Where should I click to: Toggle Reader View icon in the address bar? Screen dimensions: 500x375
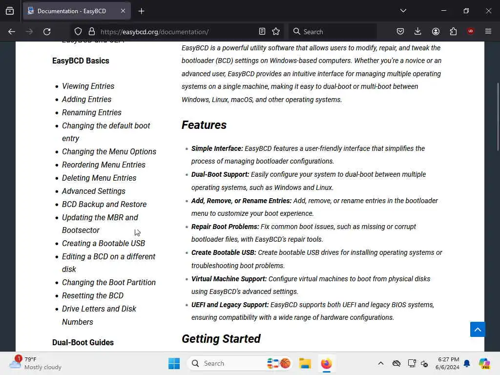pos(262,32)
